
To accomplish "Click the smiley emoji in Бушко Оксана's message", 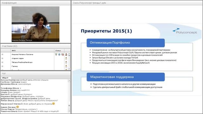I will click(x=17, y=107).
